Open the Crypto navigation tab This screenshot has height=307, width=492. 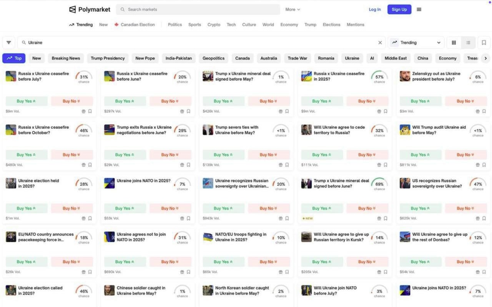214,25
